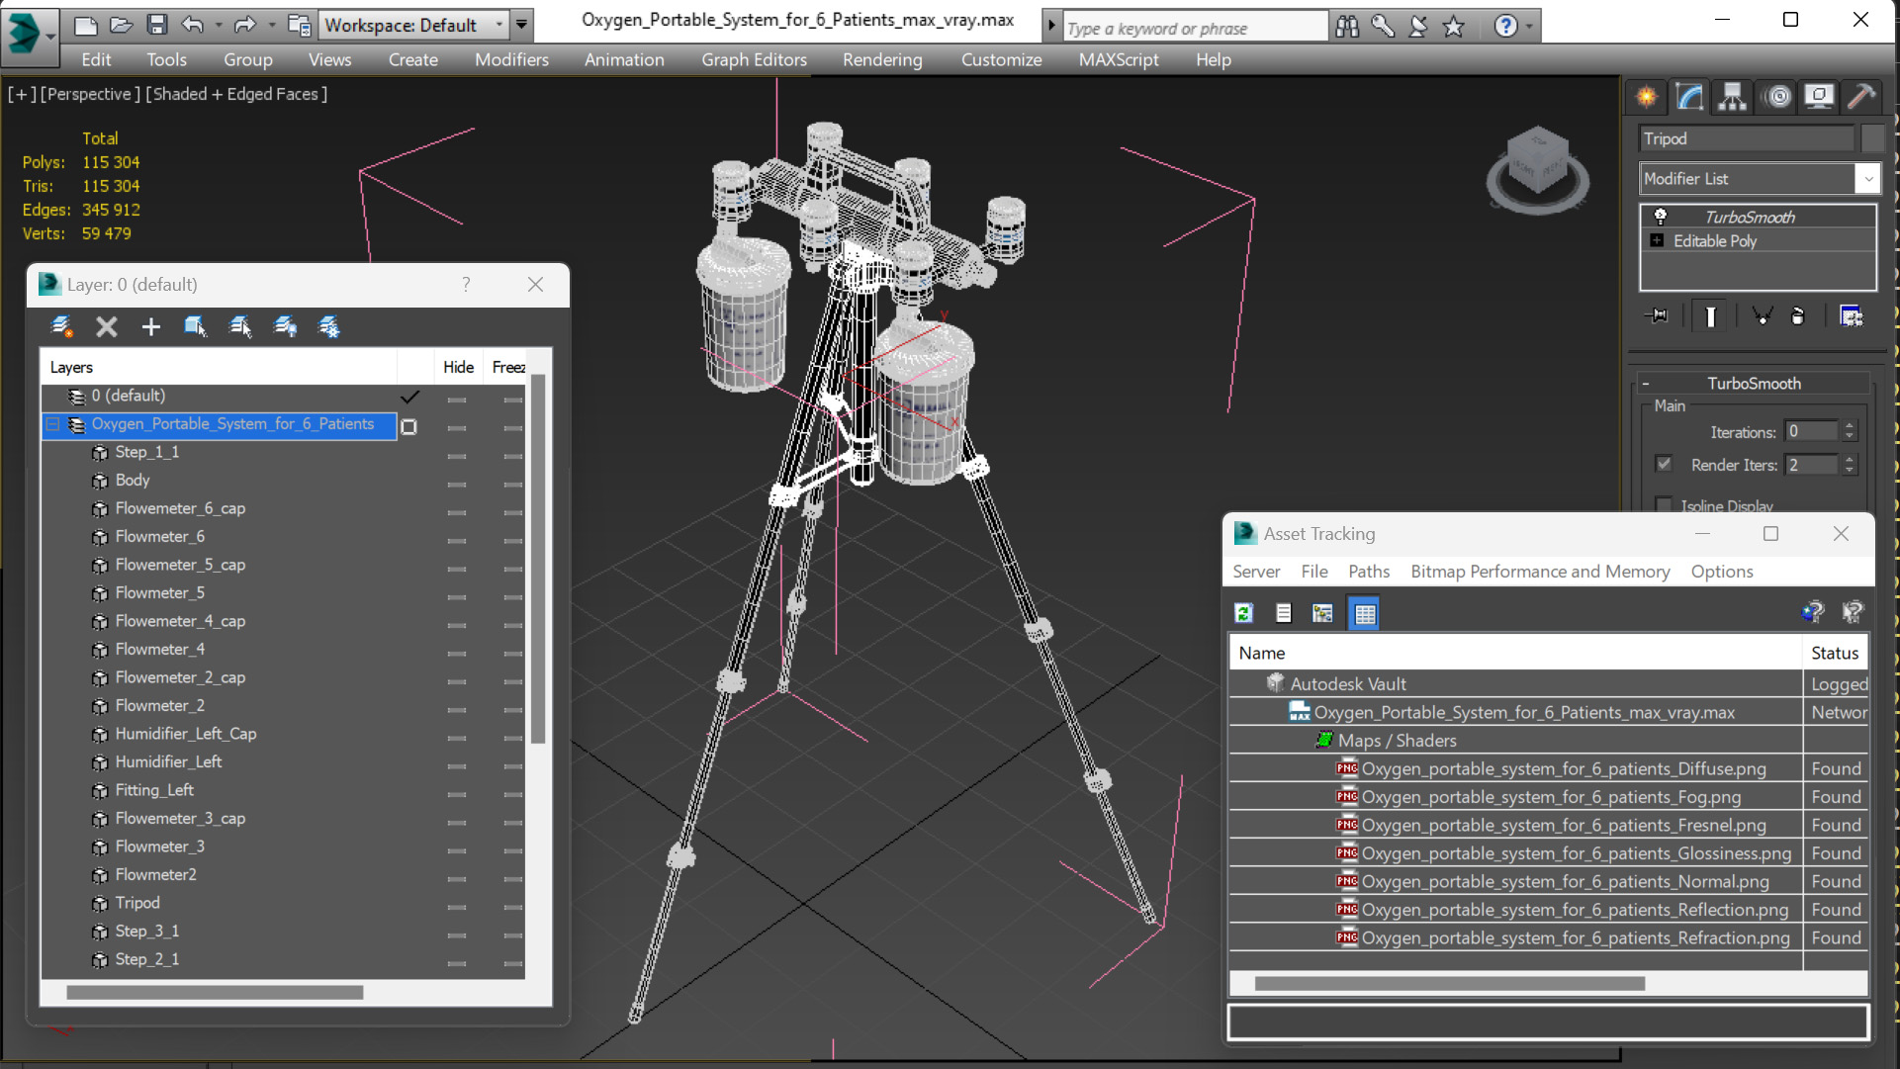This screenshot has width=1900, height=1069.
Task: Open undo history dropdown arrow
Action: (218, 25)
